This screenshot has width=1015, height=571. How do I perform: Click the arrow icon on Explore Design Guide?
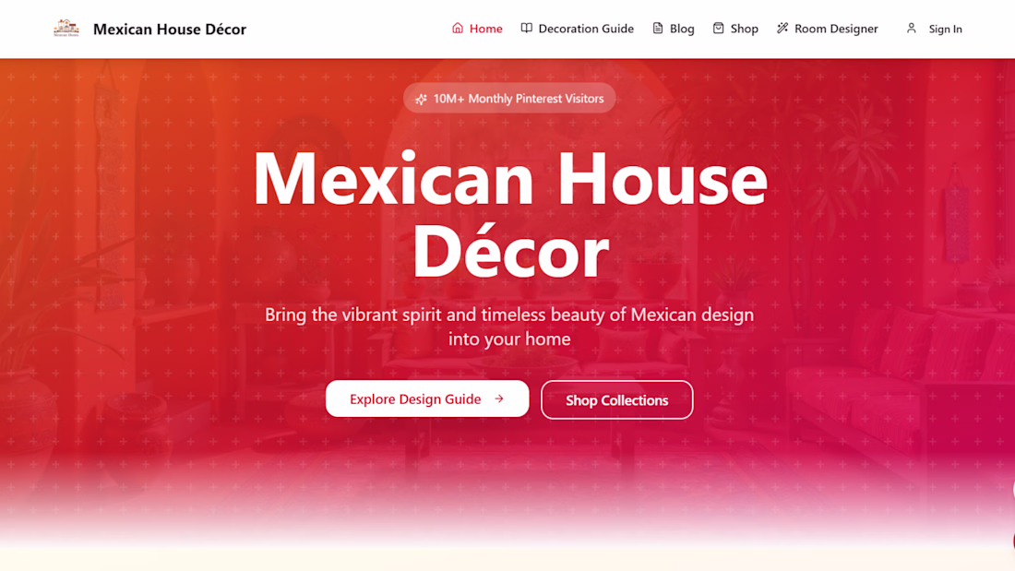point(499,399)
